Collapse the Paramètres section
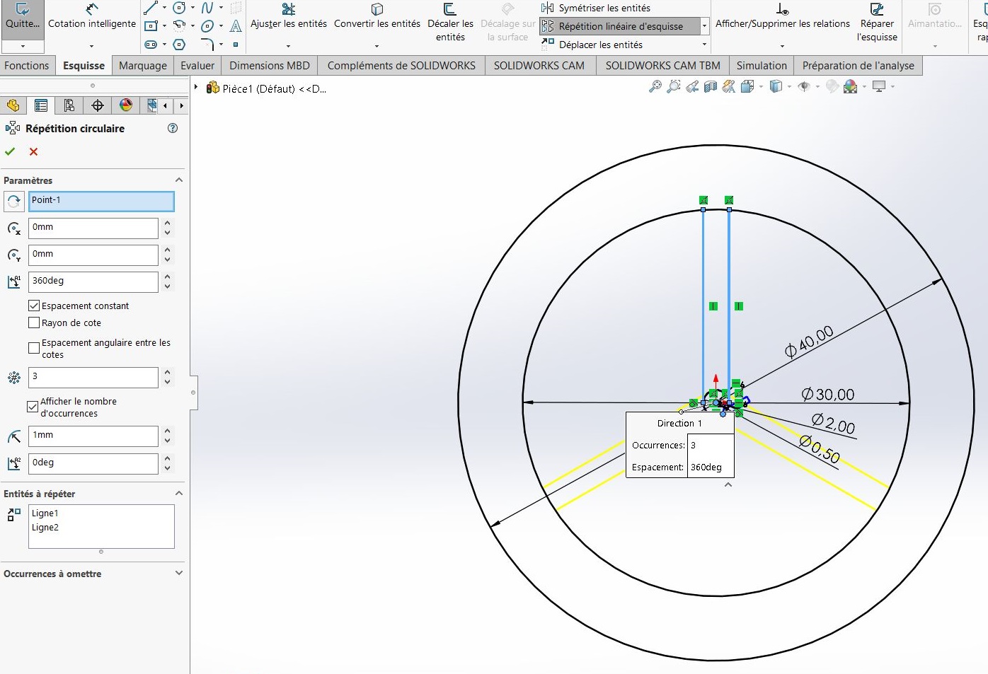 coord(179,180)
